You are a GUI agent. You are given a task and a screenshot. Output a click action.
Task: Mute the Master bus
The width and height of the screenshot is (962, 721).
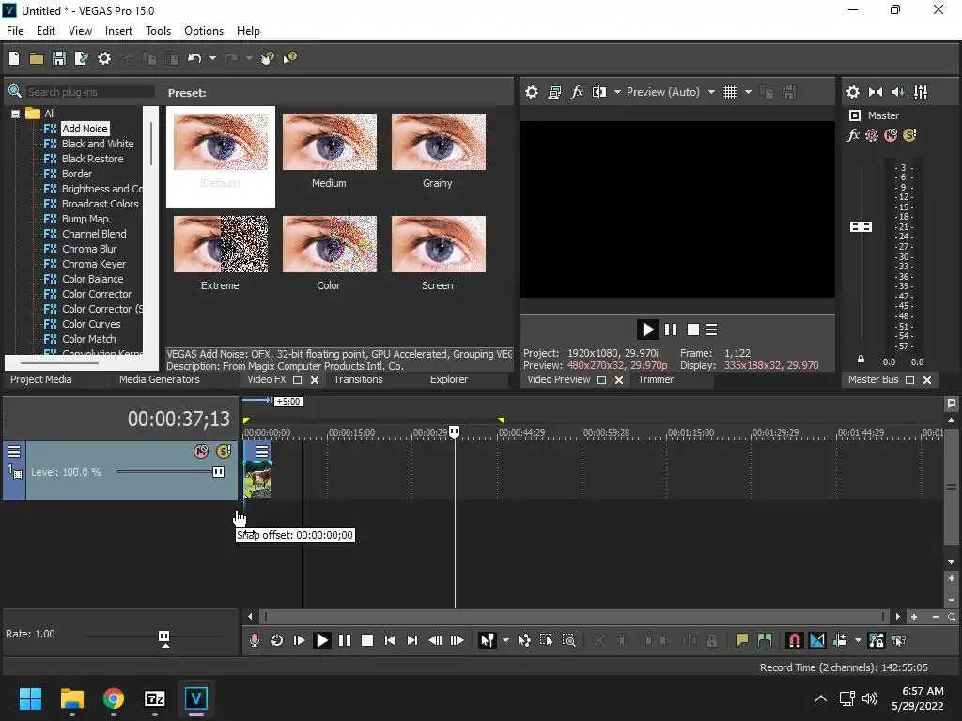(891, 135)
